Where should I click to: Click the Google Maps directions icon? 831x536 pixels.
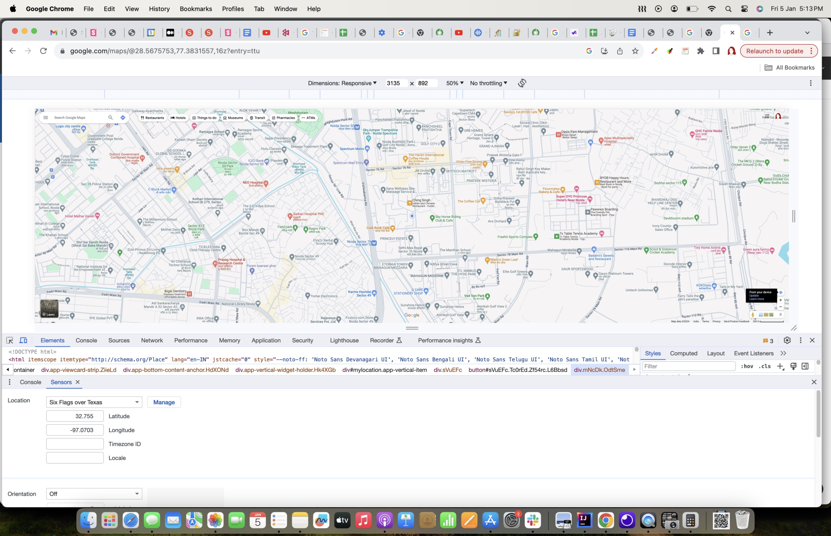click(123, 117)
